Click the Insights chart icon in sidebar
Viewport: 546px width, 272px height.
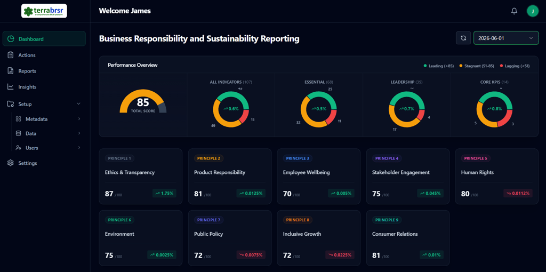11,87
